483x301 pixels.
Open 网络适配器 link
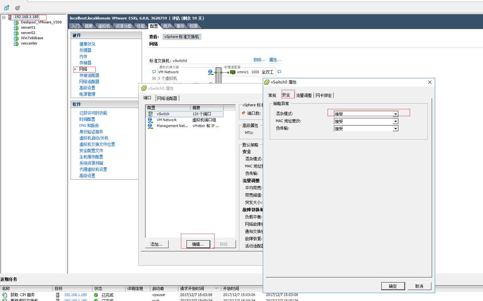coord(89,82)
